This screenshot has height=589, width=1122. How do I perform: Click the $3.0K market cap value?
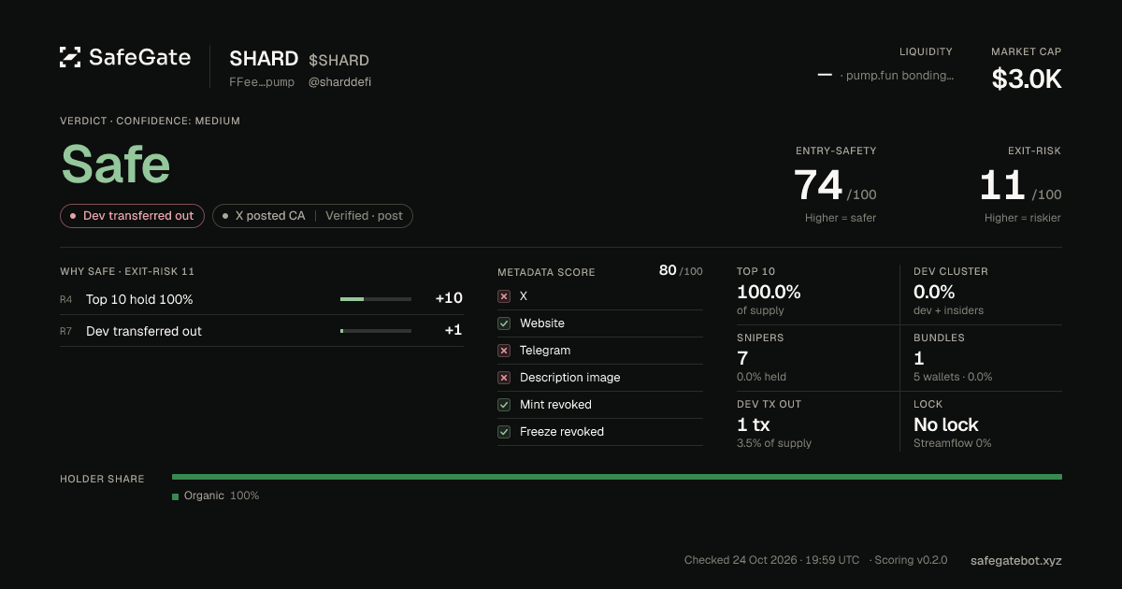pyautogui.click(x=1027, y=79)
